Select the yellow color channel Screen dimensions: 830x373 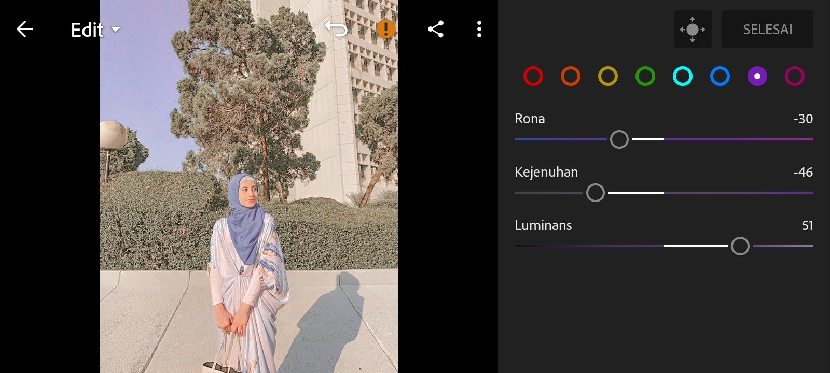608,76
